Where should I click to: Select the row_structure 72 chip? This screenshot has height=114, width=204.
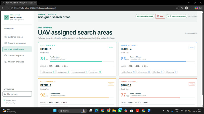(x=96, y=72)
